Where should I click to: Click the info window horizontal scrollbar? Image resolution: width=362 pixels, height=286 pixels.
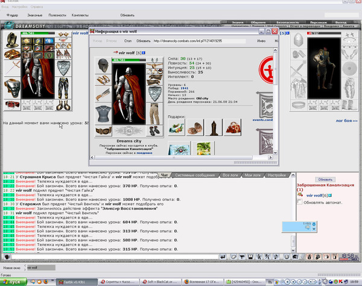174,157
